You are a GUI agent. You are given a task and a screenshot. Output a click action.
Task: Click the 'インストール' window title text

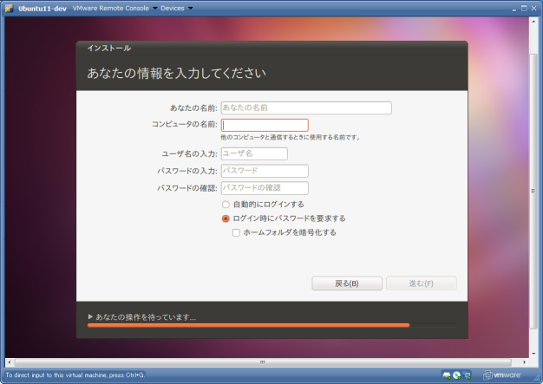click(109, 48)
